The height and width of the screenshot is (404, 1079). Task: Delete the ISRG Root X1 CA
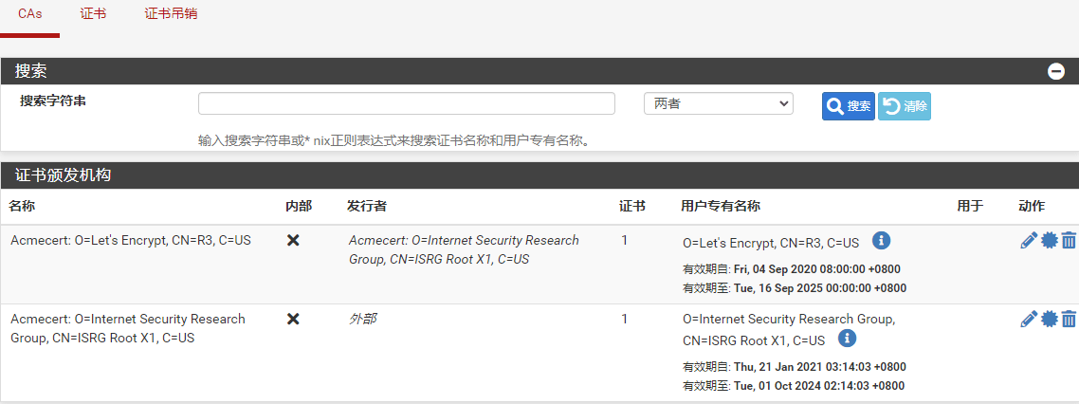1069,320
